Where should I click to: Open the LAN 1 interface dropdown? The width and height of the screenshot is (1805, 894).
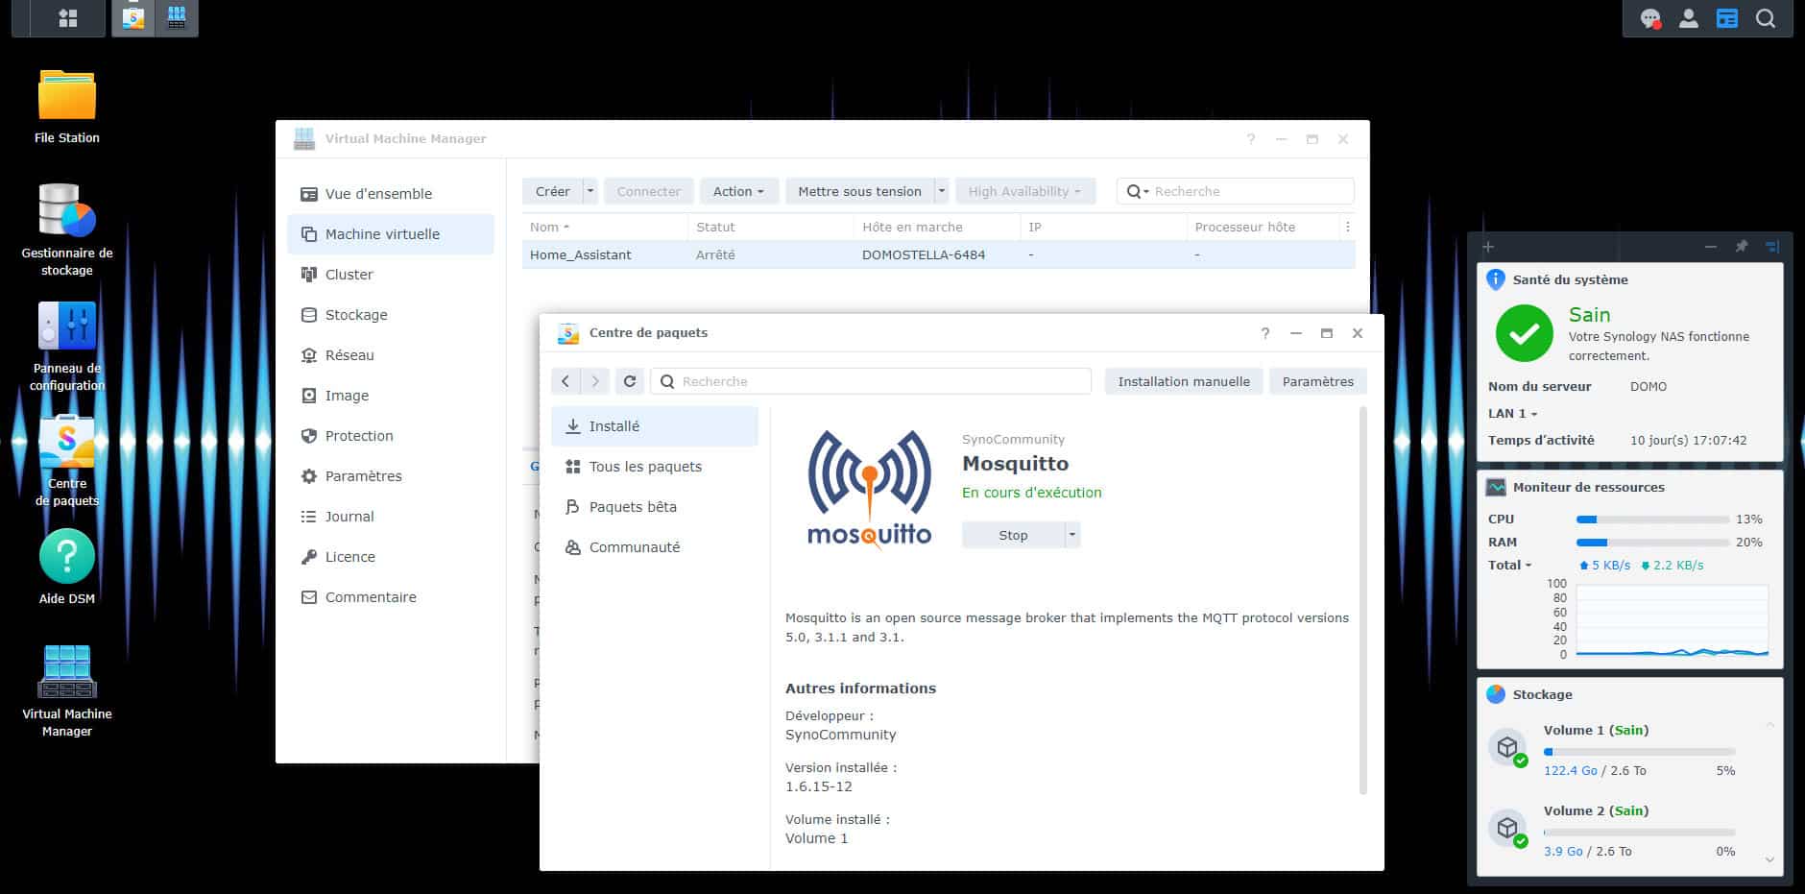1513,413
